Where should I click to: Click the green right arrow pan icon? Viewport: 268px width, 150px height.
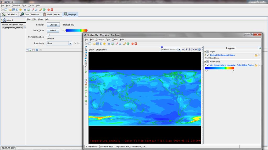pyautogui.click(x=86, y=90)
